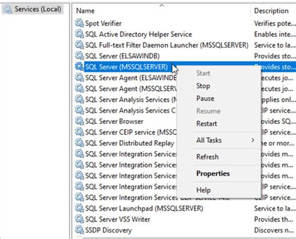The width and height of the screenshot is (296, 239).
Task: Select the SSDP Discovery service
Action: point(109,230)
